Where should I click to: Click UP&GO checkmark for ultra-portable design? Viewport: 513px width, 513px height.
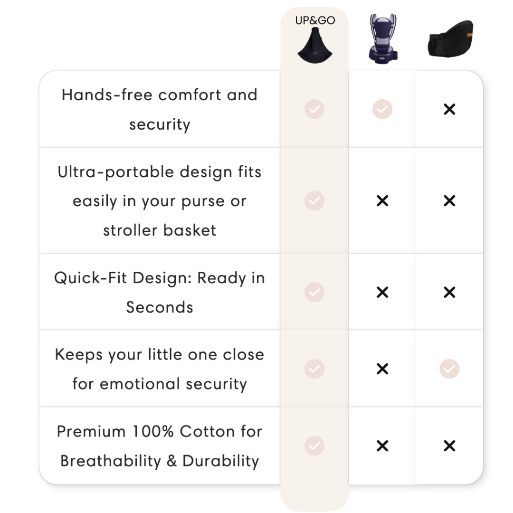pyautogui.click(x=314, y=201)
